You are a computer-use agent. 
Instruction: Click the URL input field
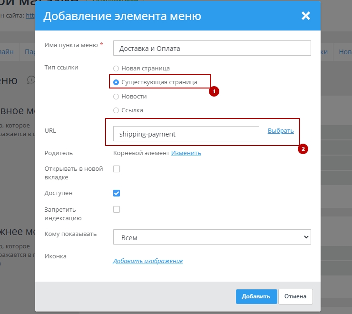point(186,134)
